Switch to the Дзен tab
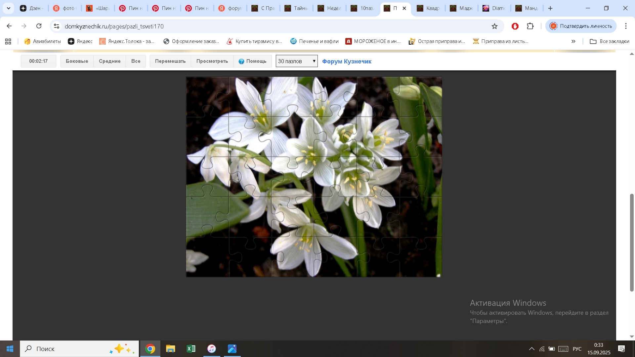The image size is (635, 357). click(31, 8)
